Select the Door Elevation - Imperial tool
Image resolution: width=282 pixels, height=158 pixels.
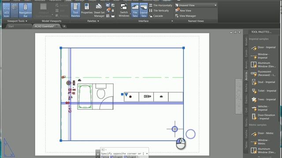point(263,117)
